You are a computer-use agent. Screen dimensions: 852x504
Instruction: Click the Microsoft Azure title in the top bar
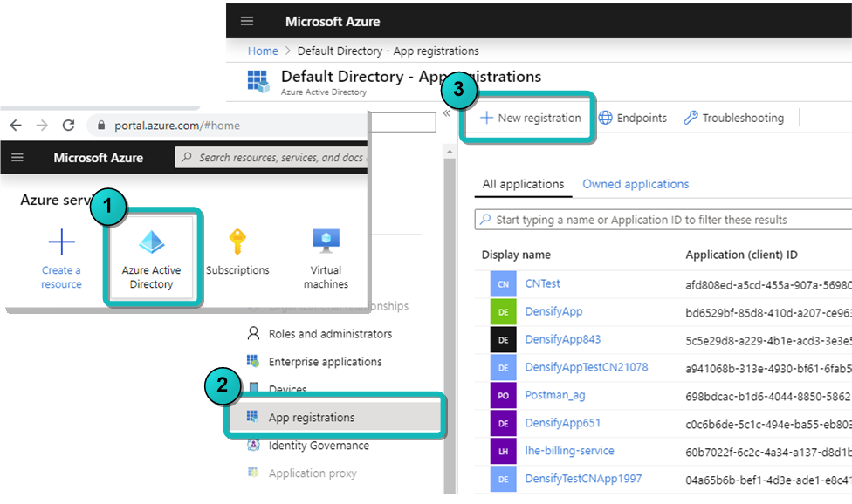(333, 21)
